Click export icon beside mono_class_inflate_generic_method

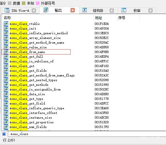tap(6, 33)
